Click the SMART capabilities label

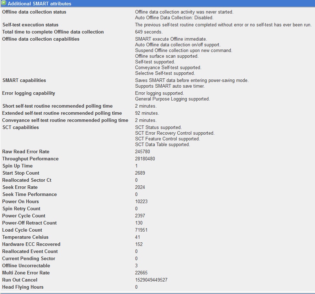pos(24,81)
